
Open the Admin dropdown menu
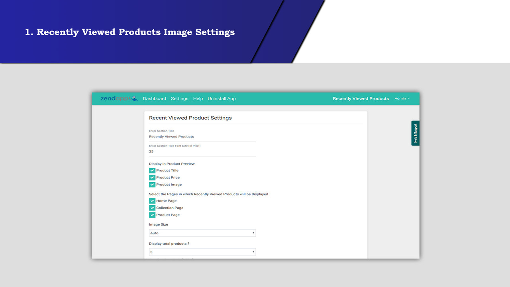(402, 98)
